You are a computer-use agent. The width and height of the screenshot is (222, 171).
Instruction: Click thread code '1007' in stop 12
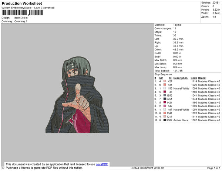[194, 120]
